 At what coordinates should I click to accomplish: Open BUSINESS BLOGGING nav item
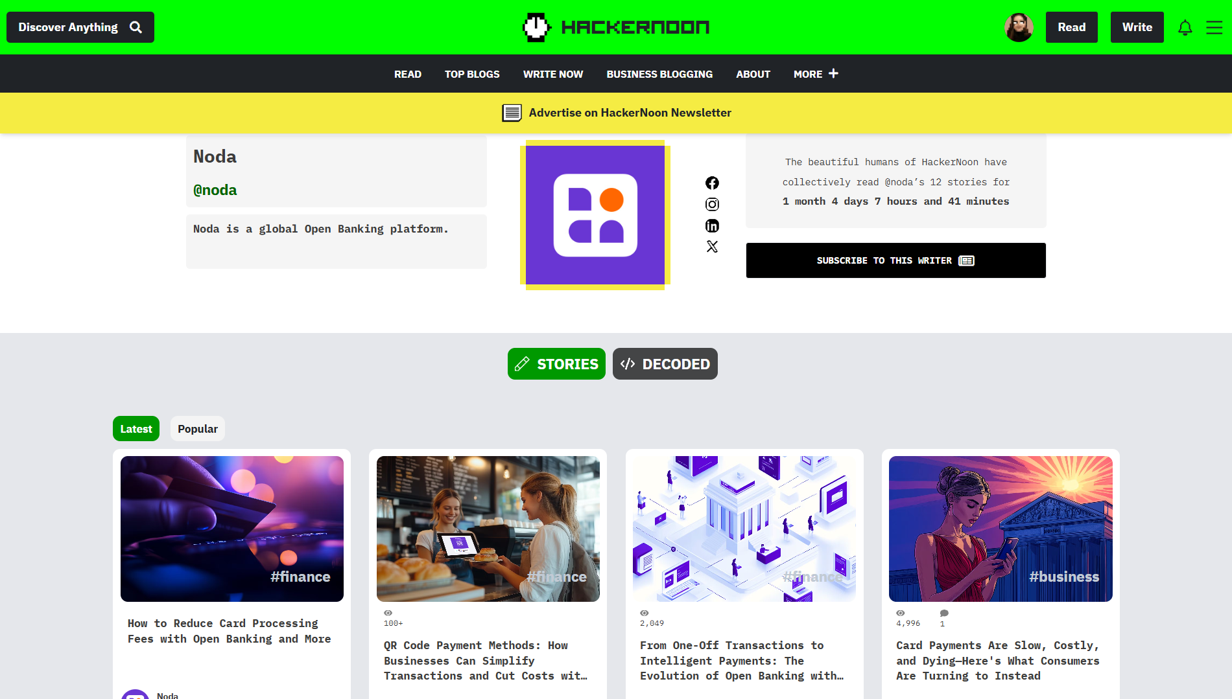659,74
